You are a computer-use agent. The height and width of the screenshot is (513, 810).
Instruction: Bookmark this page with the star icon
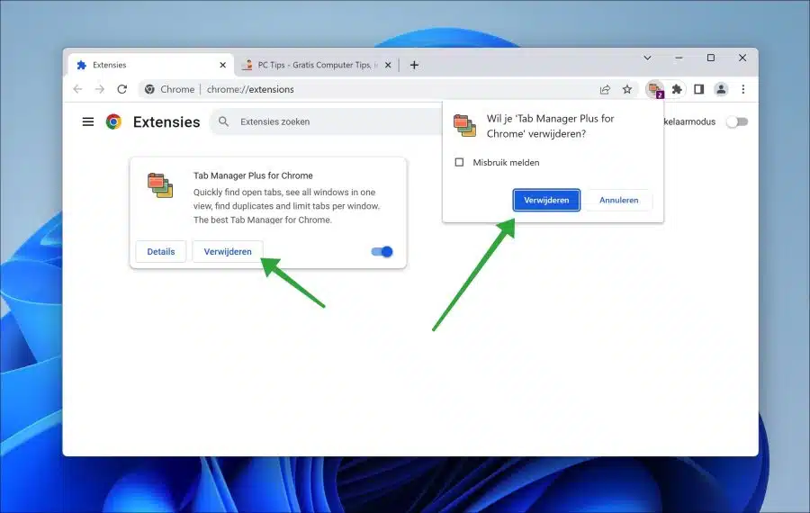(627, 89)
